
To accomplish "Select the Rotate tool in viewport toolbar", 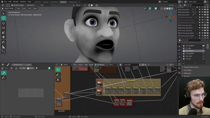I will pyautogui.click(x=4, y=28).
